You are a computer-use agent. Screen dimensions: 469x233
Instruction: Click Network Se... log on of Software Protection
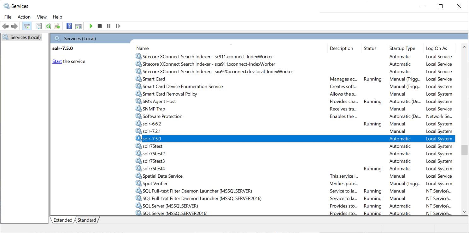pos(439,116)
